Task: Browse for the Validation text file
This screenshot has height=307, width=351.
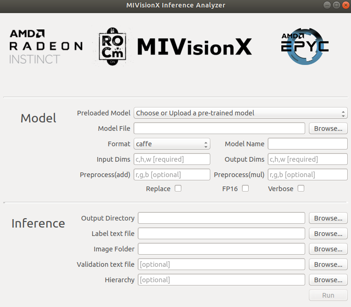Action: click(328, 264)
